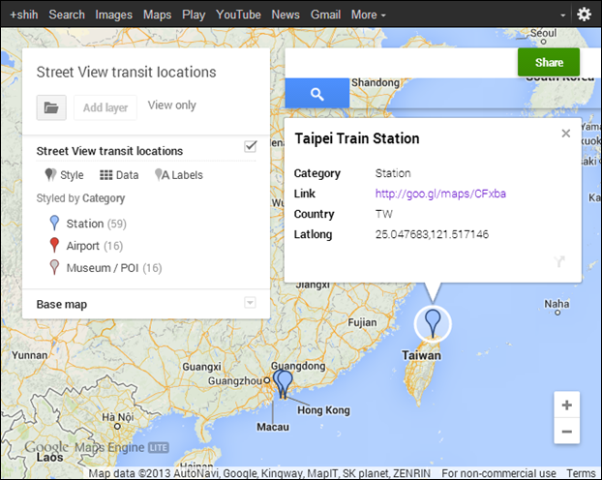602x480 pixels.
Task: Click the Hong Kong map label
Action: 323,410
